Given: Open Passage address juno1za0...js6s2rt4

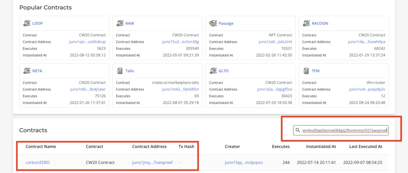Looking at the screenshot, I should point(275,42).
